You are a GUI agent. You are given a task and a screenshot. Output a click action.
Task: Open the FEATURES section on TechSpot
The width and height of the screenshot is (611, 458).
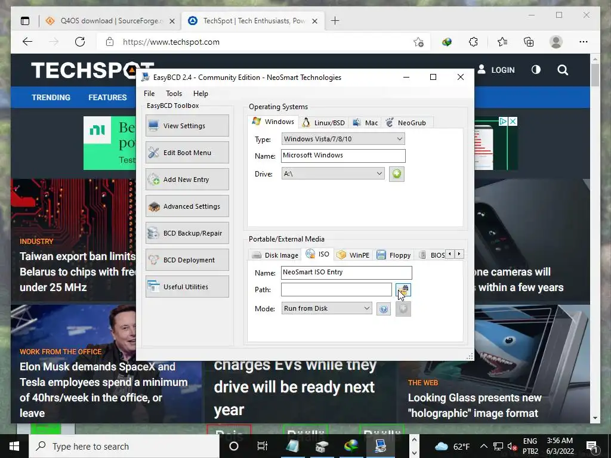pyautogui.click(x=107, y=97)
